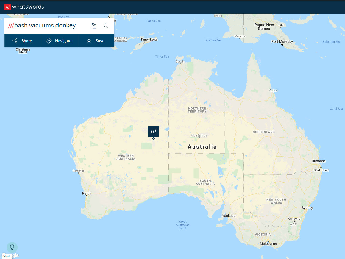Click the Alice Springs label
Image resolution: width=345 pixels, height=259 pixels.
199,135
